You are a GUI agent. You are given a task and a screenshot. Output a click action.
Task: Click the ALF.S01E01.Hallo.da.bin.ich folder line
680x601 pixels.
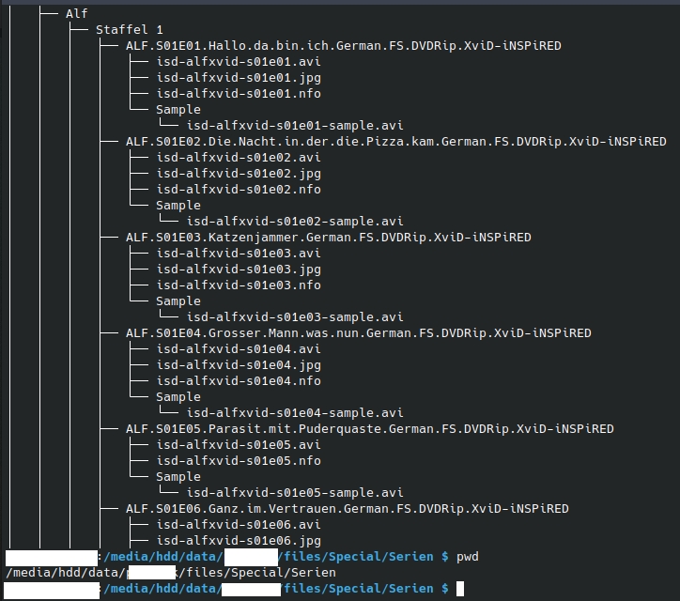[x=344, y=46]
